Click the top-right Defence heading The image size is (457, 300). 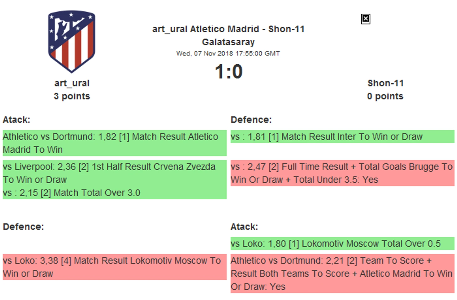click(x=251, y=120)
